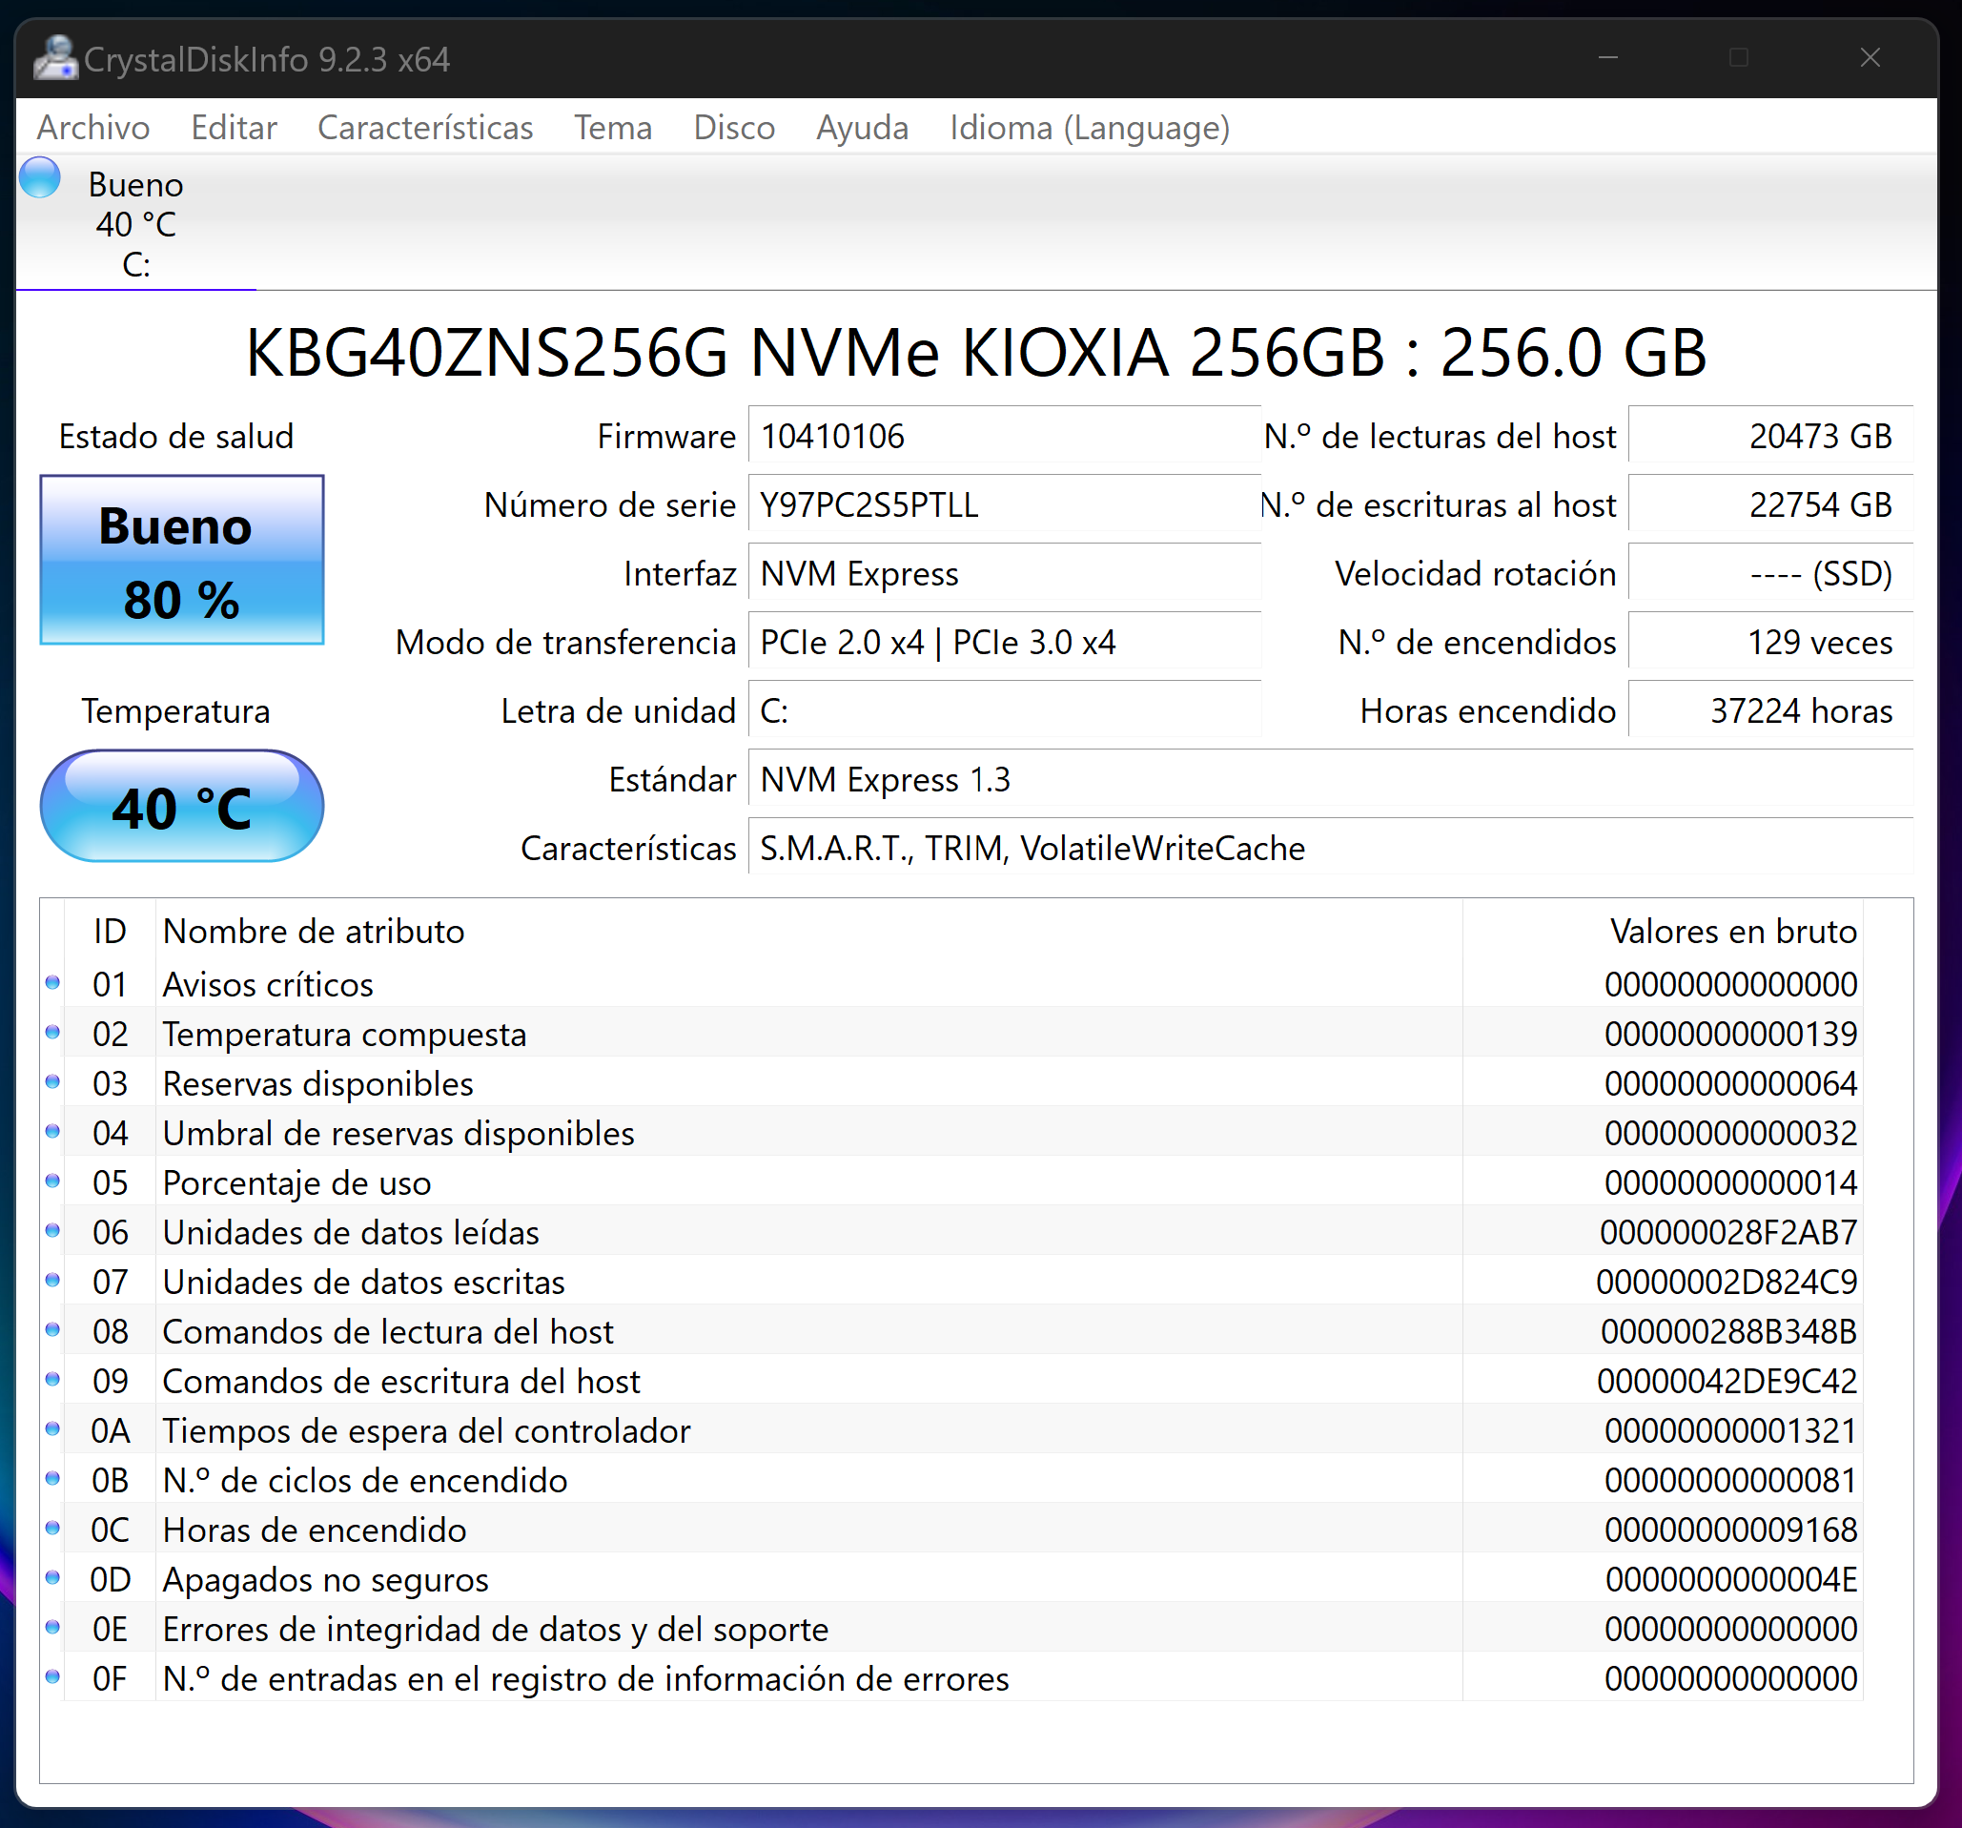1962x1828 pixels.
Task: Open the Tema menu
Action: pos(613,128)
